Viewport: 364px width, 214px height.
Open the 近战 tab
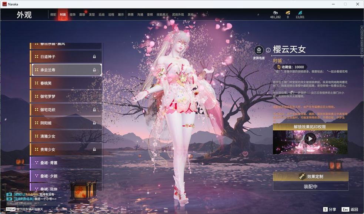click(101, 14)
